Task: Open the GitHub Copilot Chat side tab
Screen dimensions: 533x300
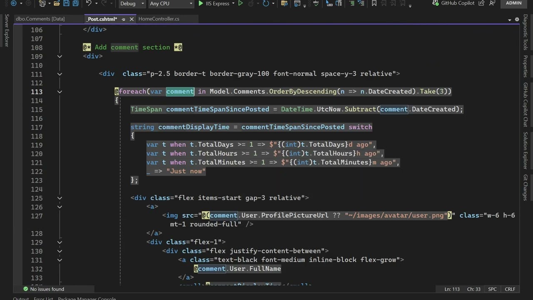Action: click(526, 104)
